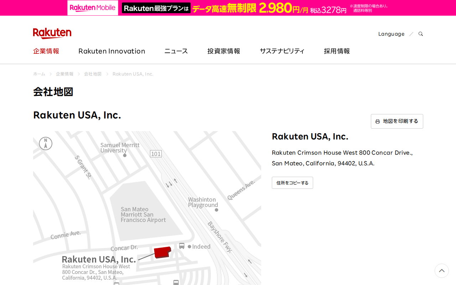Click the Samuel Merritt University map label
Screen dimensions: 456x285
coord(120,147)
